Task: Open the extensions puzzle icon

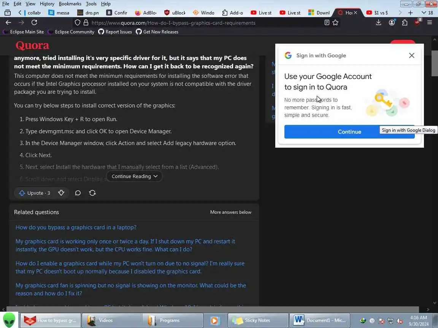Action: click(x=405, y=23)
